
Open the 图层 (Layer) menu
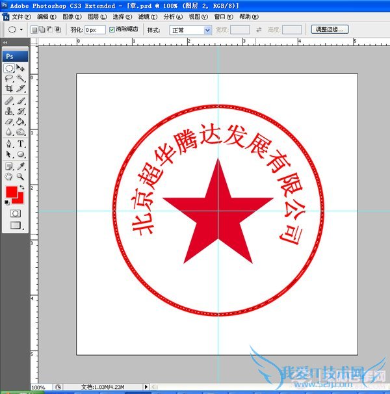pos(94,17)
